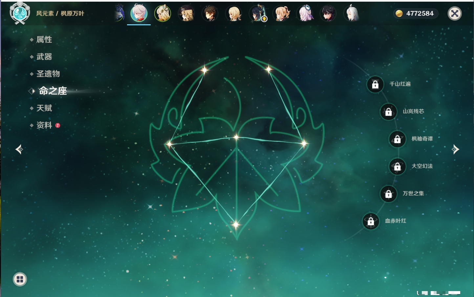Click the Anemo element emblem icon
This screenshot has height=297, width=474.
[x=20, y=13]
